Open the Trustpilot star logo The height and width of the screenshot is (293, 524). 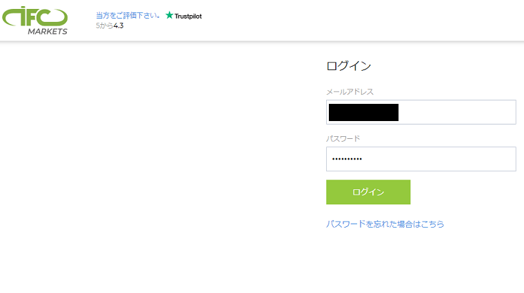point(183,16)
